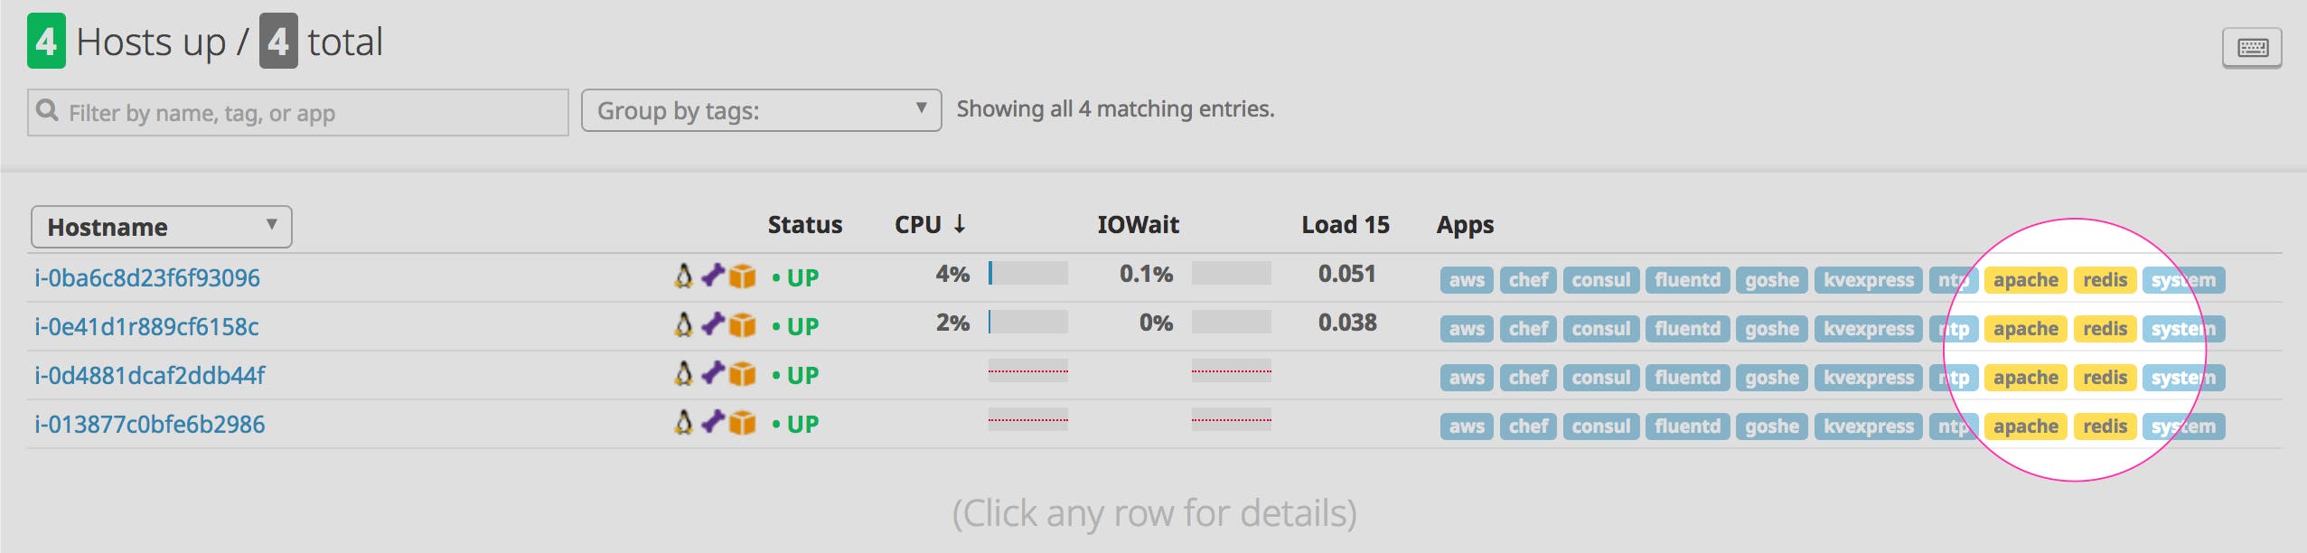2307x553 pixels.
Task: Open the Hostname column dropdown
Action: coord(160,227)
